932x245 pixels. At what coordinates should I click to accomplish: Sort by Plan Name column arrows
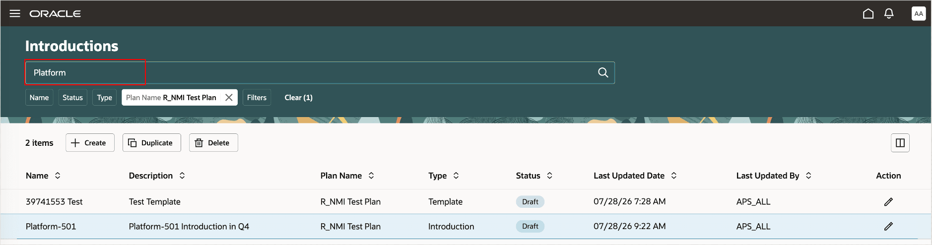pyautogui.click(x=371, y=176)
